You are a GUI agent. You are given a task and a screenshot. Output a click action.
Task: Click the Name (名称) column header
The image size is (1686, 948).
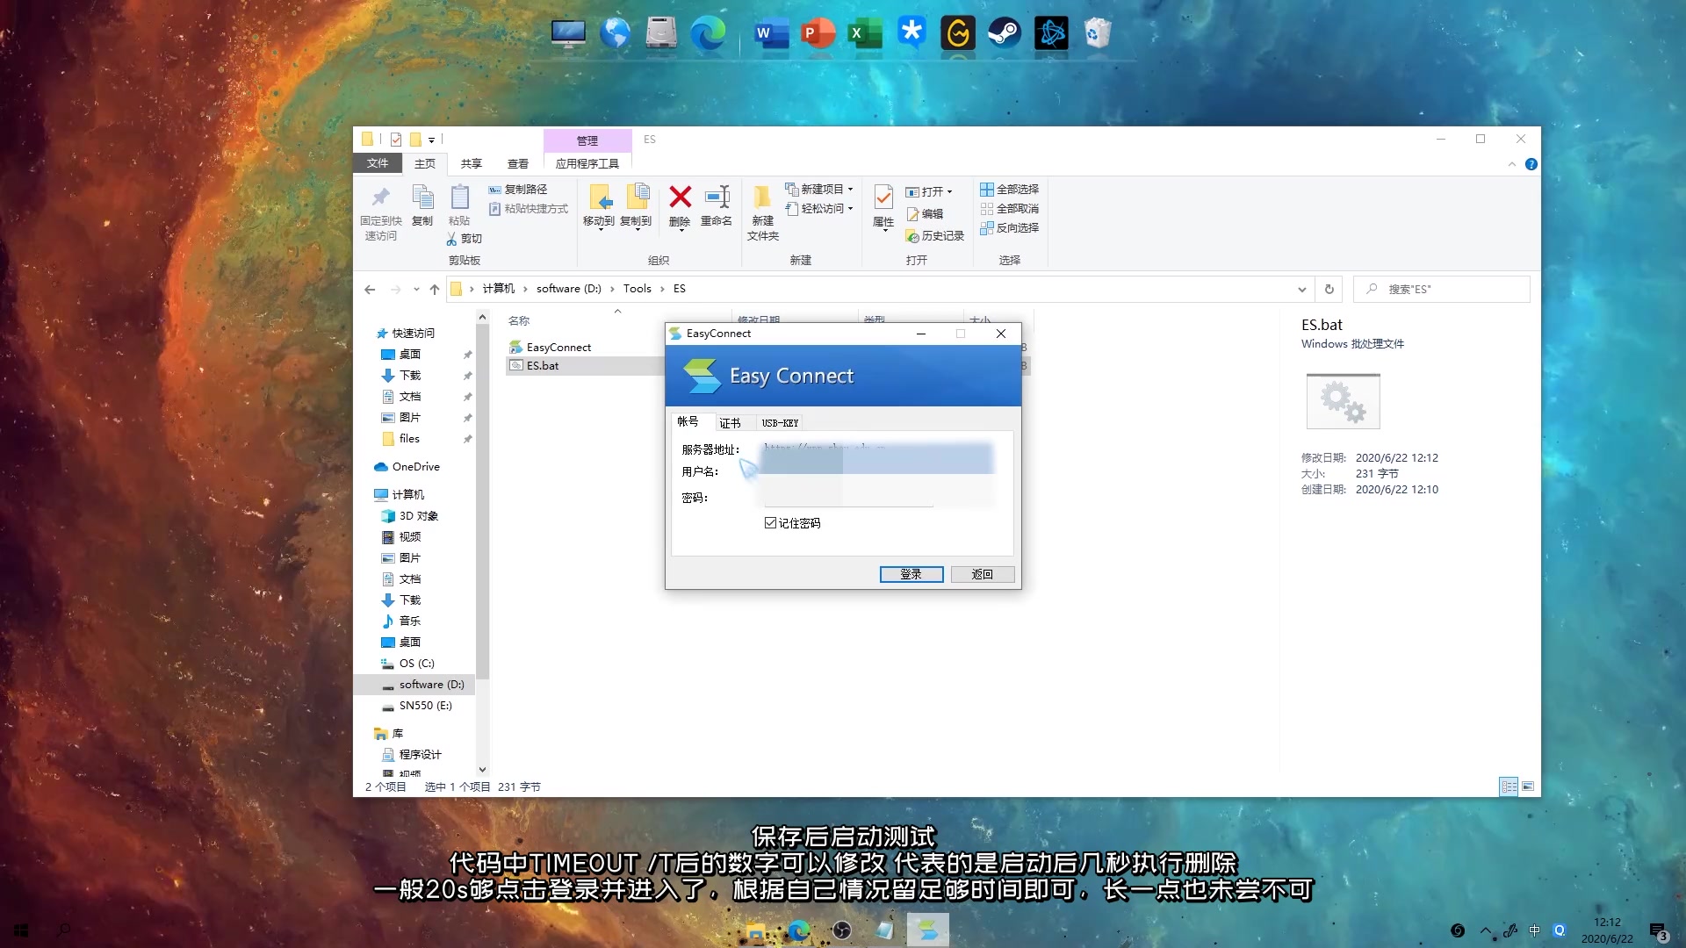(519, 321)
